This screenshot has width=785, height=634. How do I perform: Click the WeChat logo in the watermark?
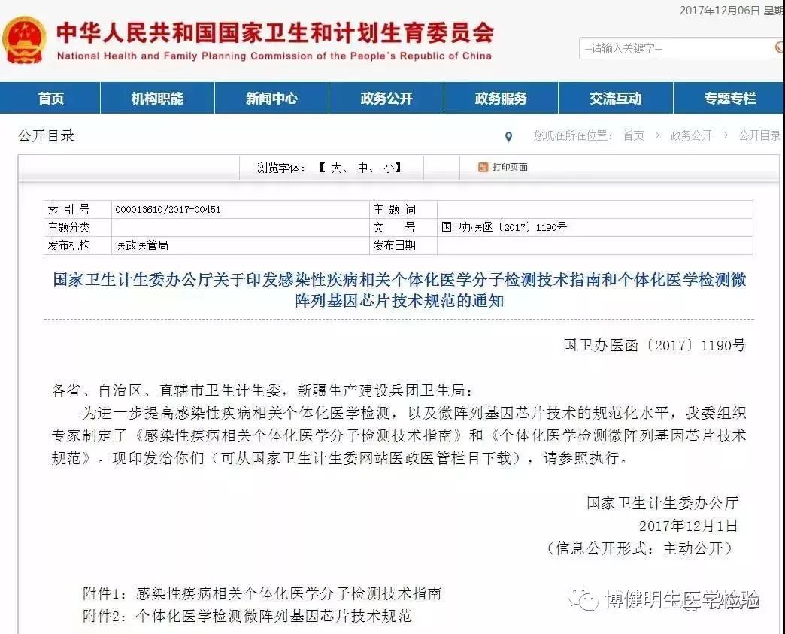[x=583, y=599]
